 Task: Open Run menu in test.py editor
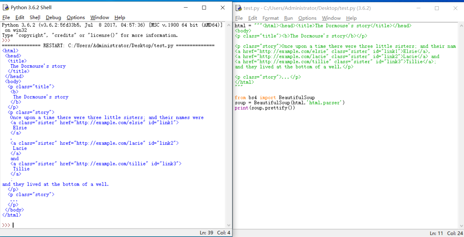[x=288, y=18]
